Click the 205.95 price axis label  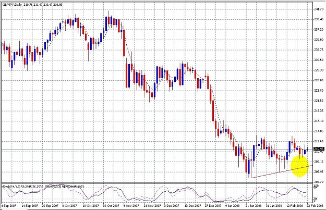319,172
